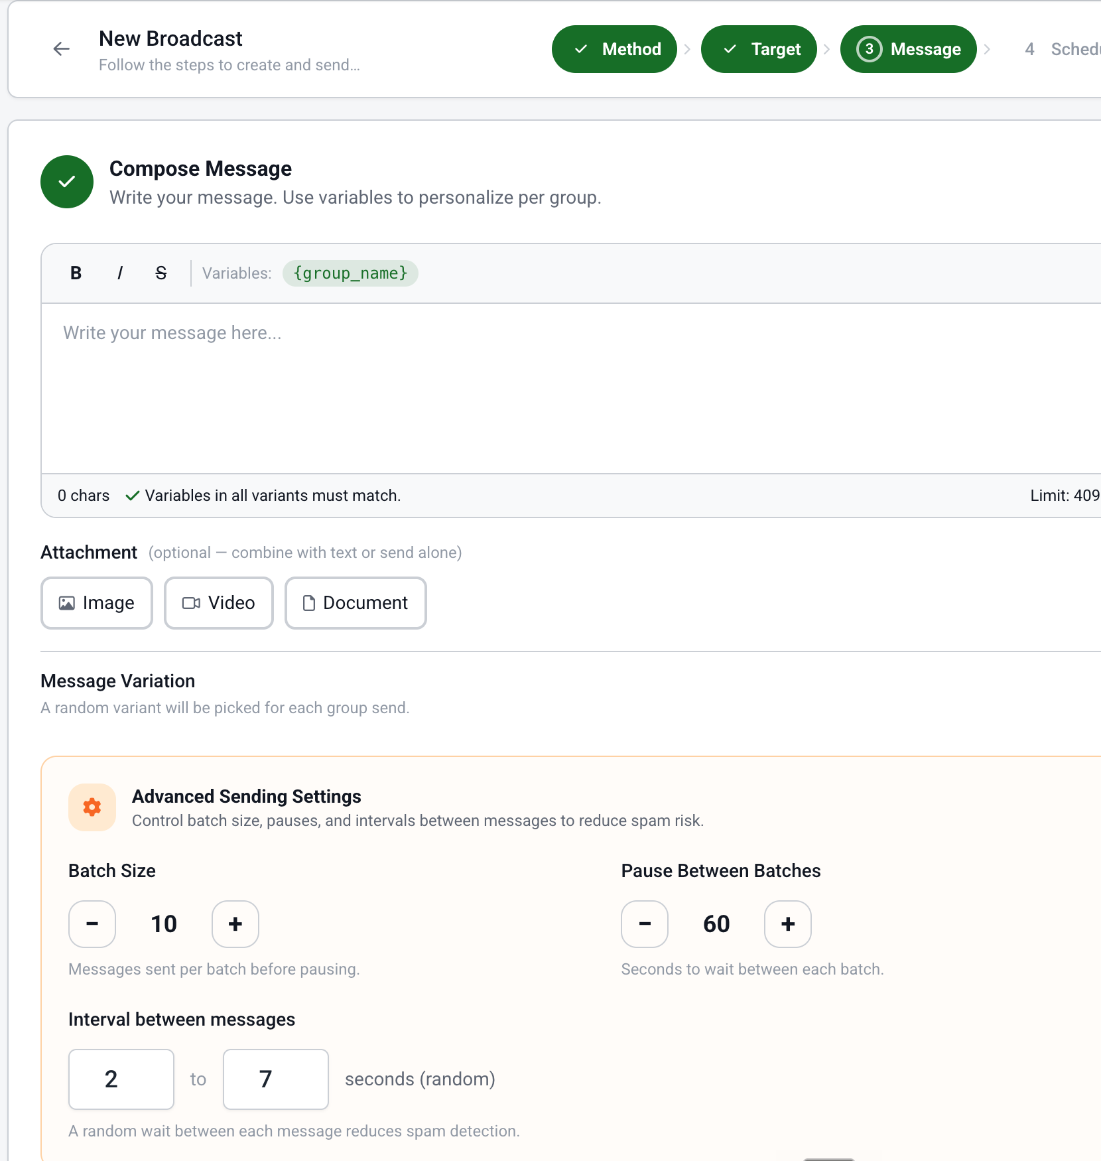
Task: Attach a Document
Action: (x=356, y=603)
